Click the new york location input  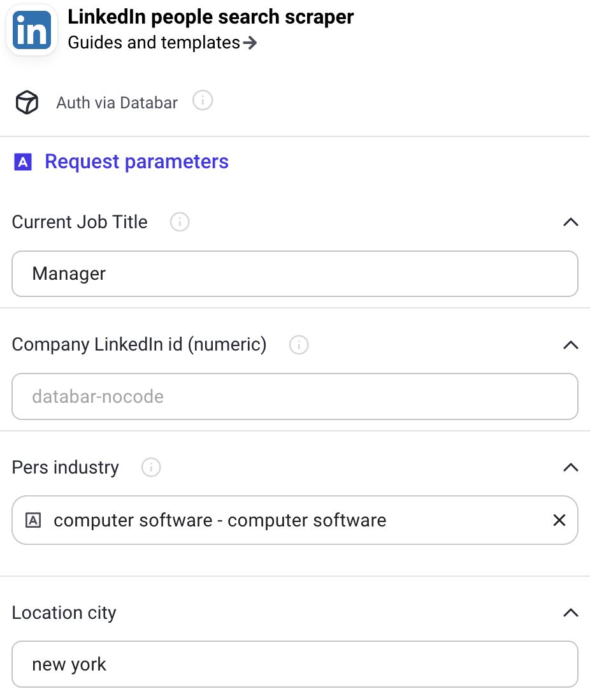coord(294,664)
